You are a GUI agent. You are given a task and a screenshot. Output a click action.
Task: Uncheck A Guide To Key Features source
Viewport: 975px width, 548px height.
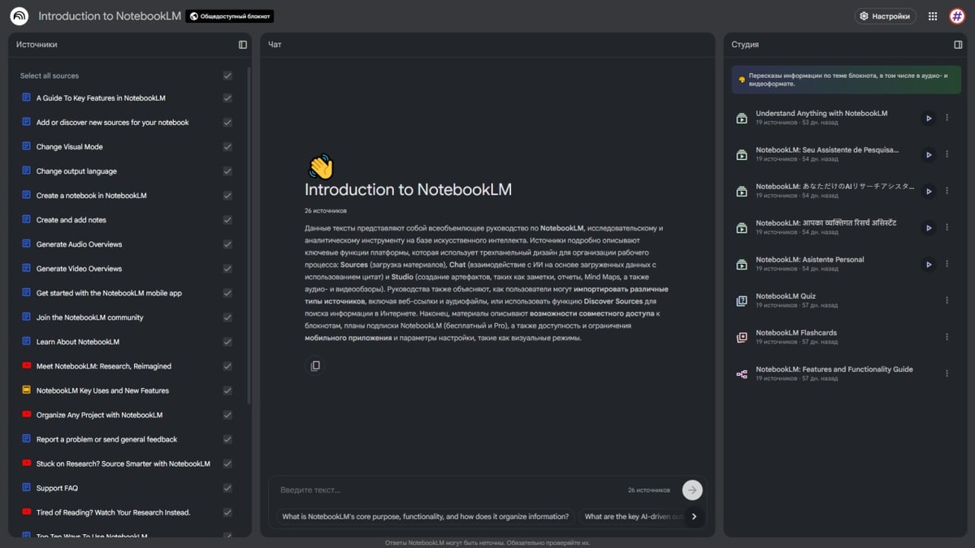(227, 98)
